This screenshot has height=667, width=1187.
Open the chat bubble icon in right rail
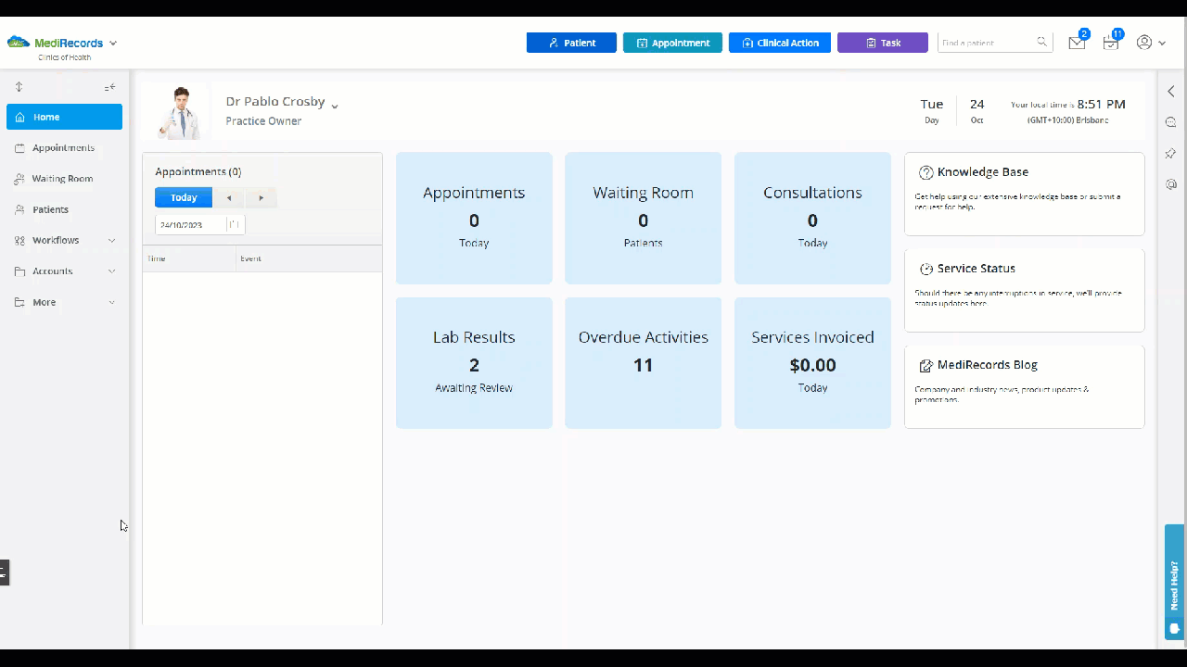click(x=1171, y=122)
